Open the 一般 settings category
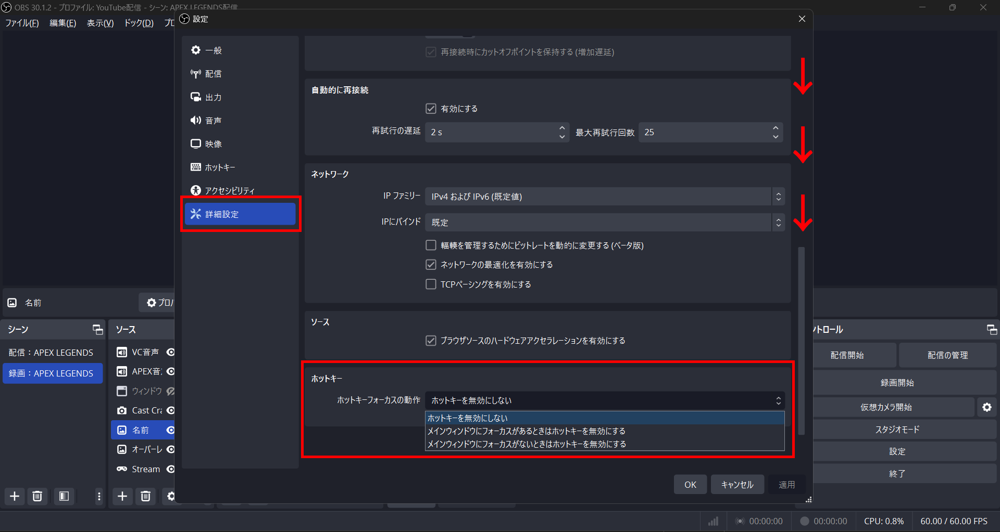Screen dimensions: 1000x532 (240, 50)
